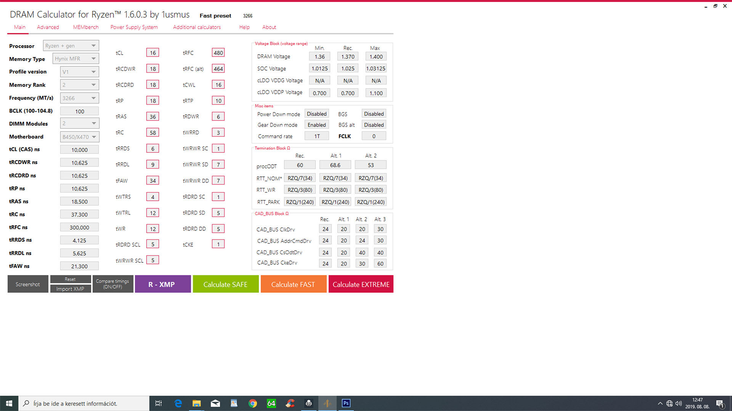Select the tRAS value 36

pos(152,116)
